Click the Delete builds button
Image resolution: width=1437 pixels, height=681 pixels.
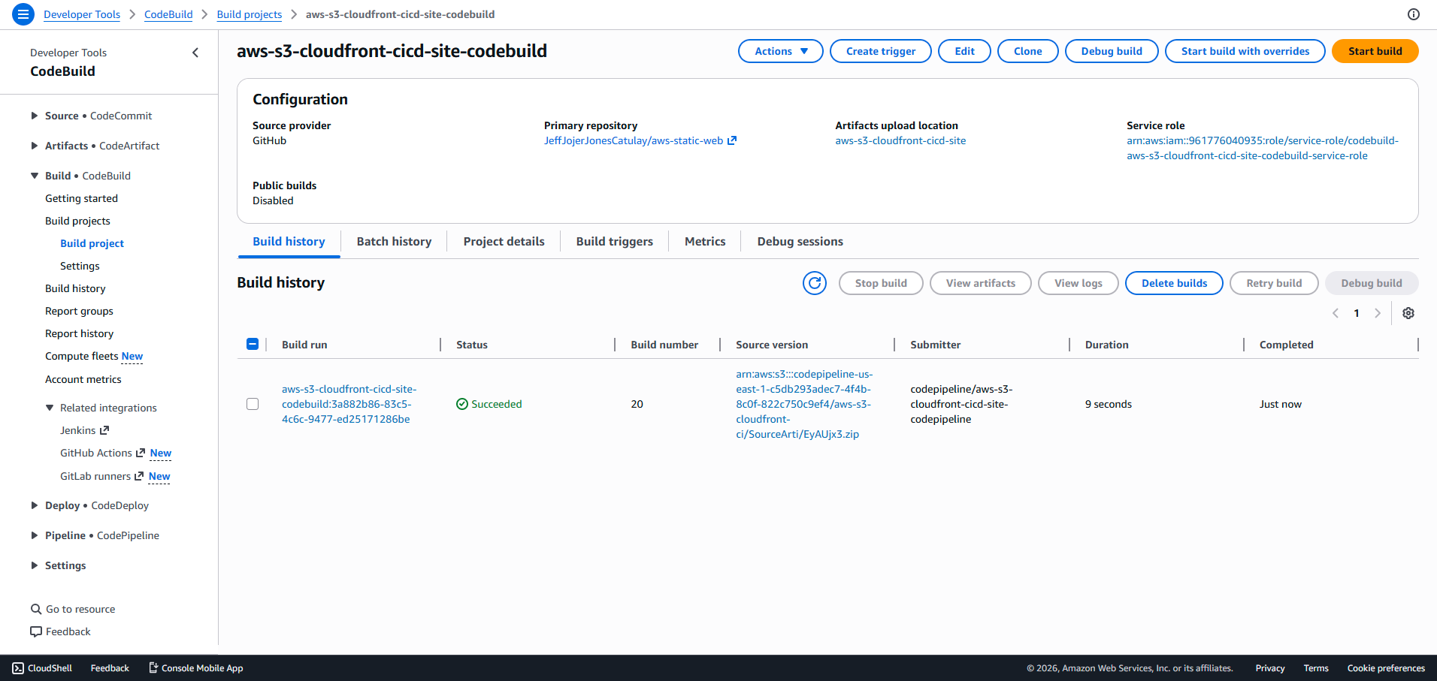click(1174, 283)
